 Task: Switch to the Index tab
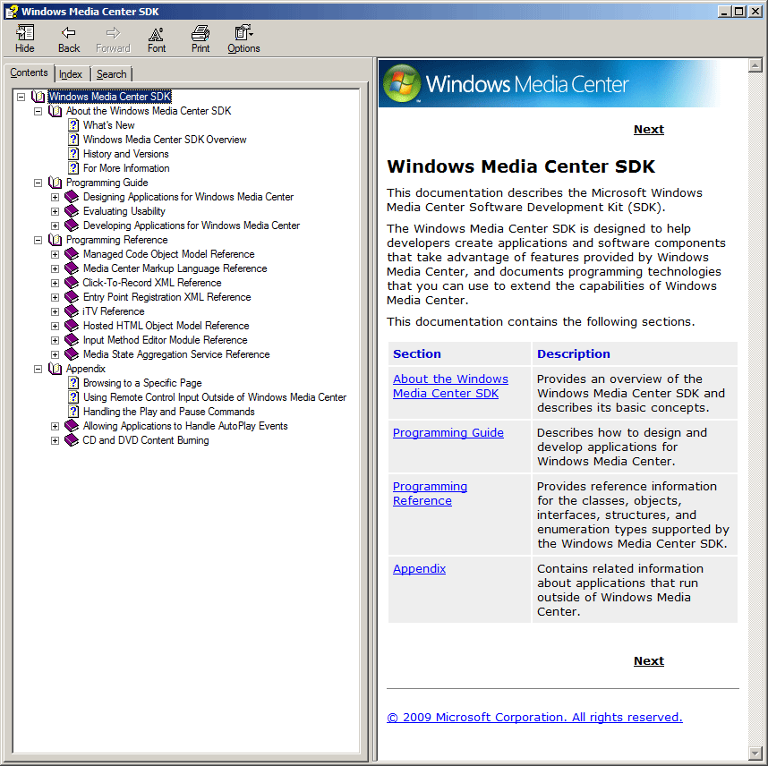71,74
